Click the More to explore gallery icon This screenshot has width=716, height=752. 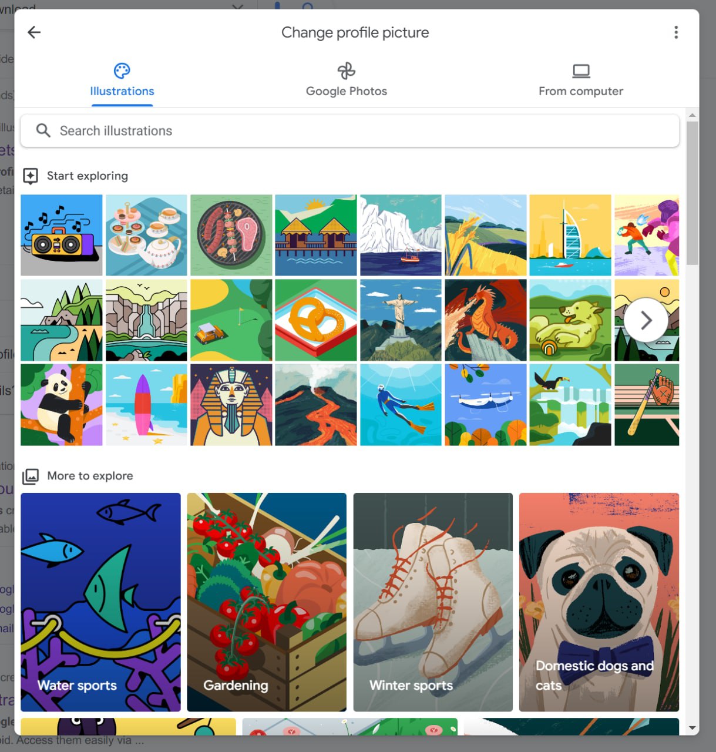coord(31,476)
